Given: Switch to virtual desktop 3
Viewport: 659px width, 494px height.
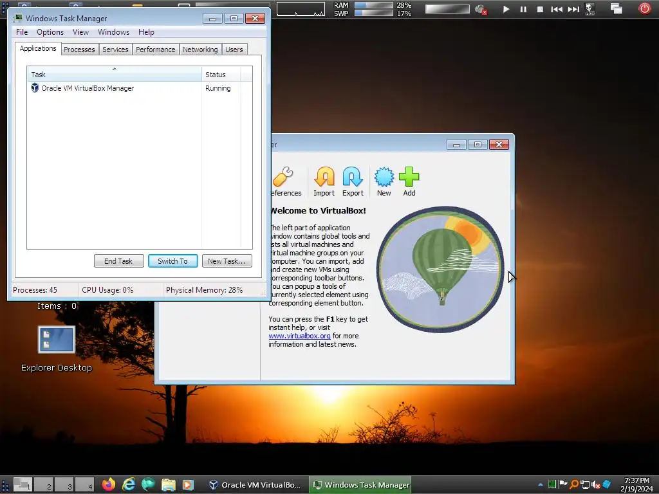Looking at the screenshot, I should (64, 484).
